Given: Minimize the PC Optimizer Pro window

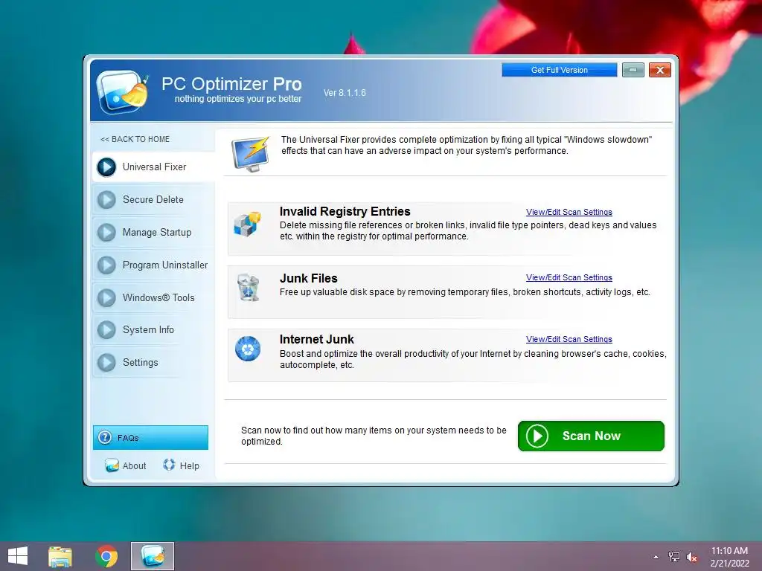Looking at the screenshot, I should (x=633, y=70).
